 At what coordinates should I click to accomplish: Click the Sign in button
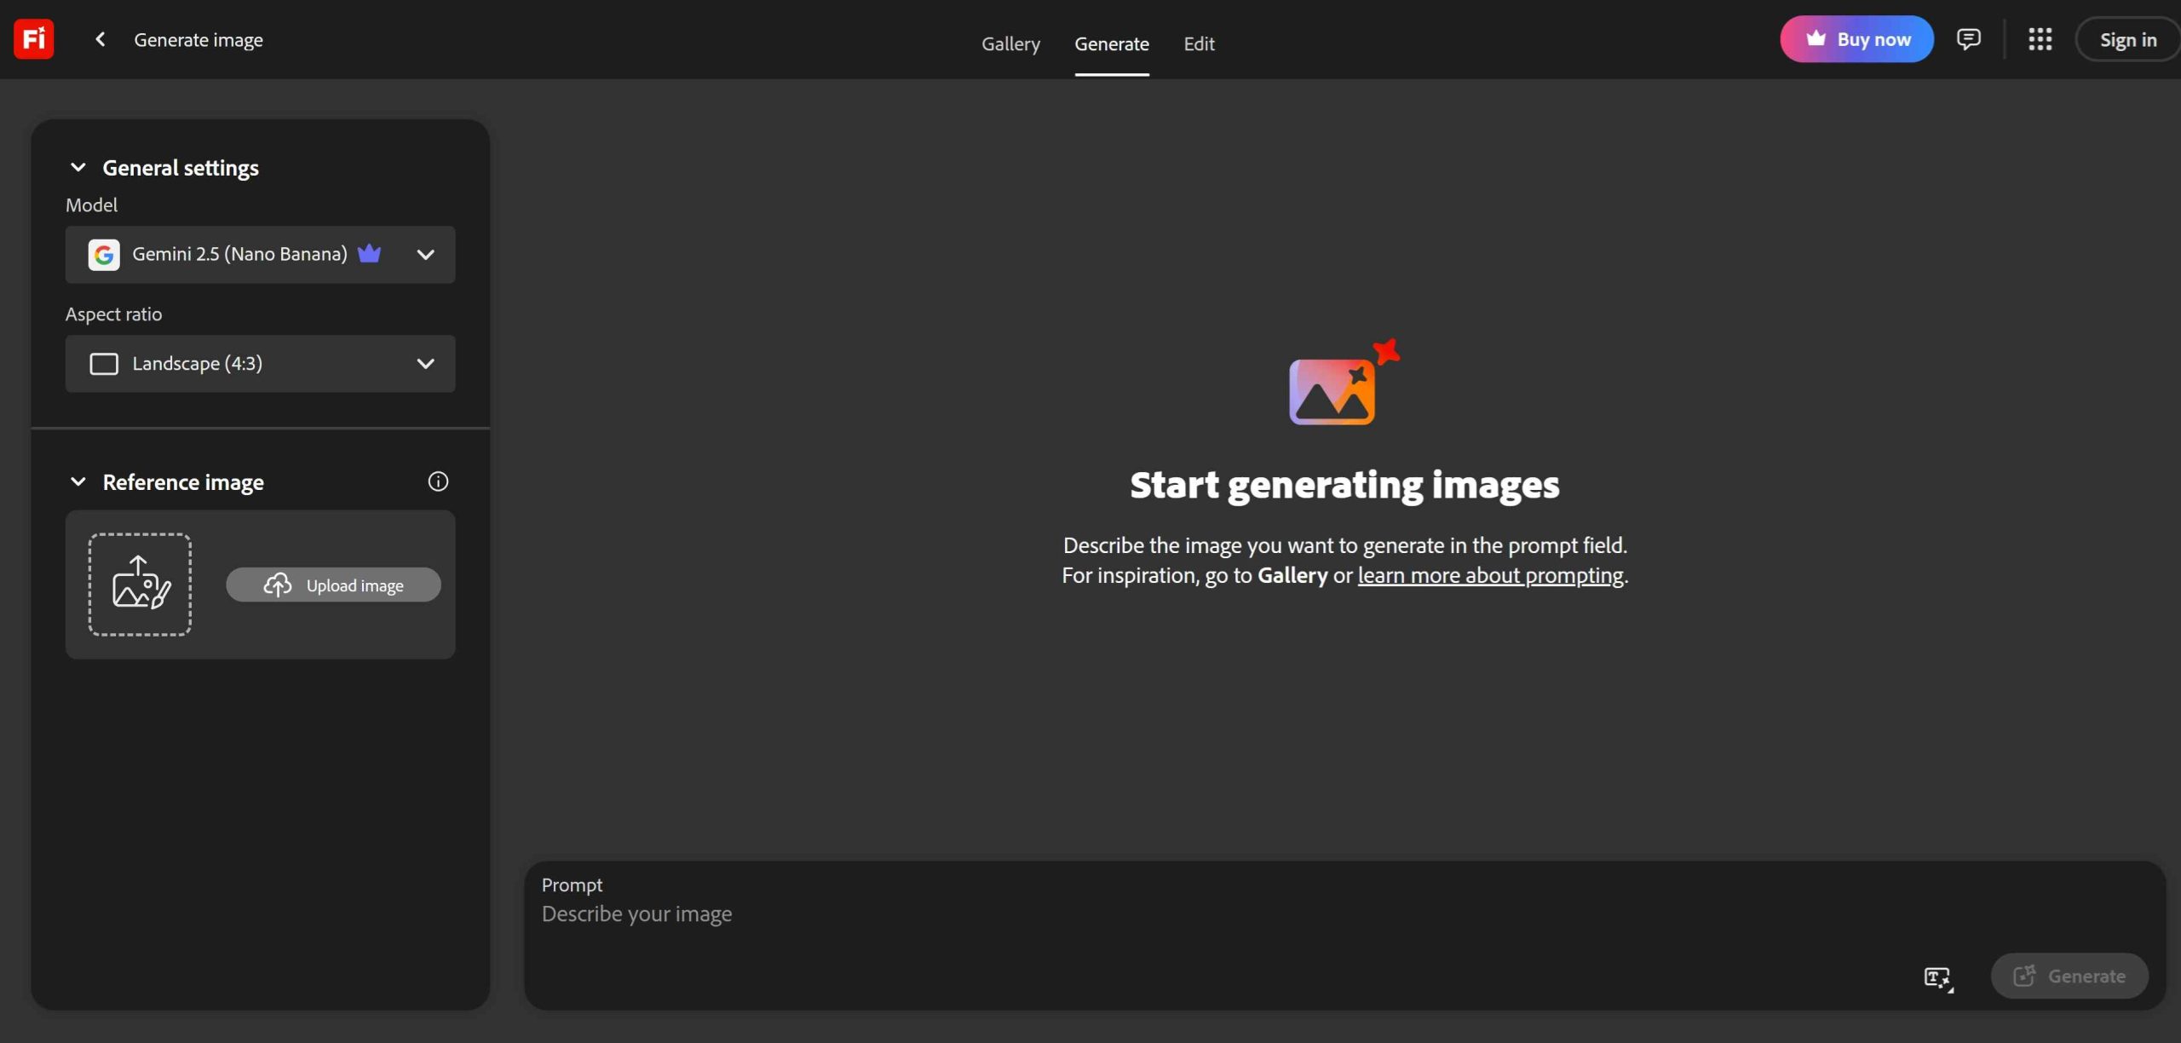(x=2127, y=39)
